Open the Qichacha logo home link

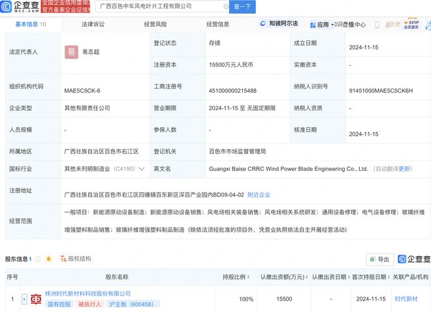20,7
